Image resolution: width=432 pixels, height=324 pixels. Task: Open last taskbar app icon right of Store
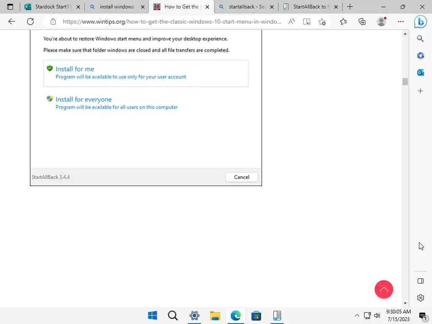[x=277, y=316]
